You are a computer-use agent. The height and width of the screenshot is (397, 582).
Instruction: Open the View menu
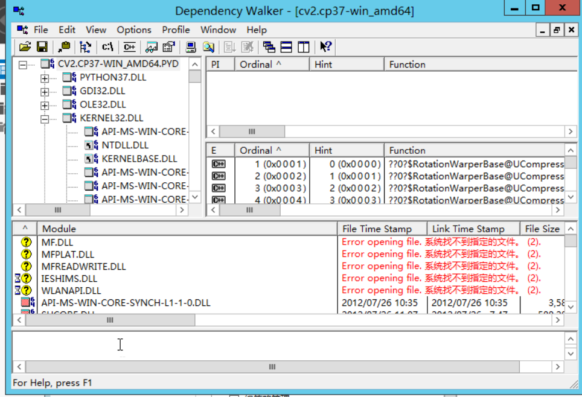point(96,30)
